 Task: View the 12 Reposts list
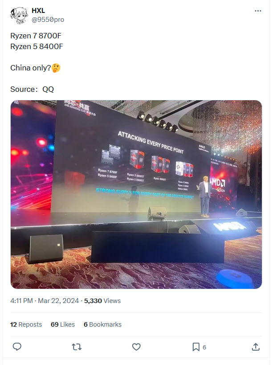26,324
